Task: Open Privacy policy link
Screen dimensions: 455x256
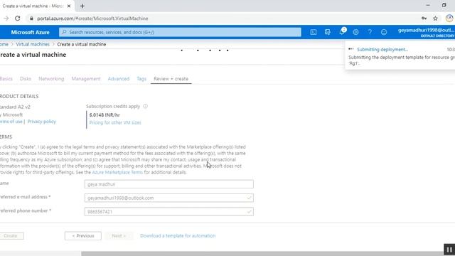Action: tap(41, 122)
